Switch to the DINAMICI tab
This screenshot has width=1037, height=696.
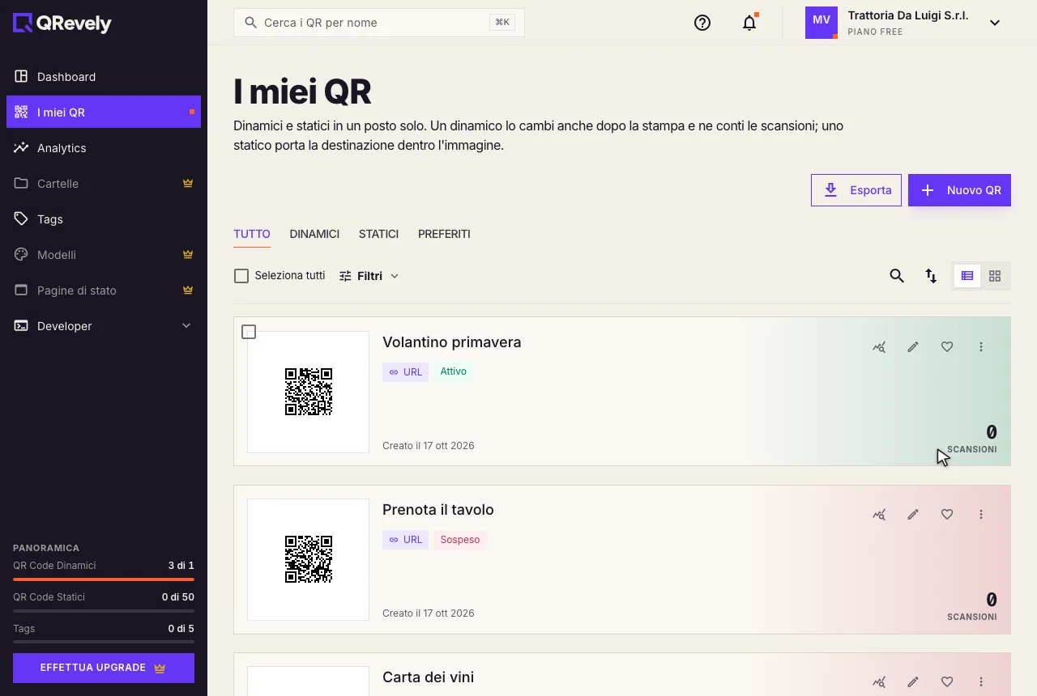314,234
